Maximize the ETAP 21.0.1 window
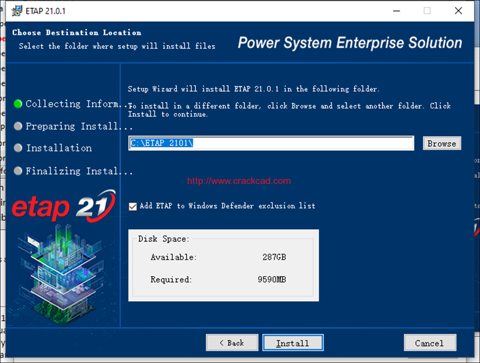 [x=427, y=11]
